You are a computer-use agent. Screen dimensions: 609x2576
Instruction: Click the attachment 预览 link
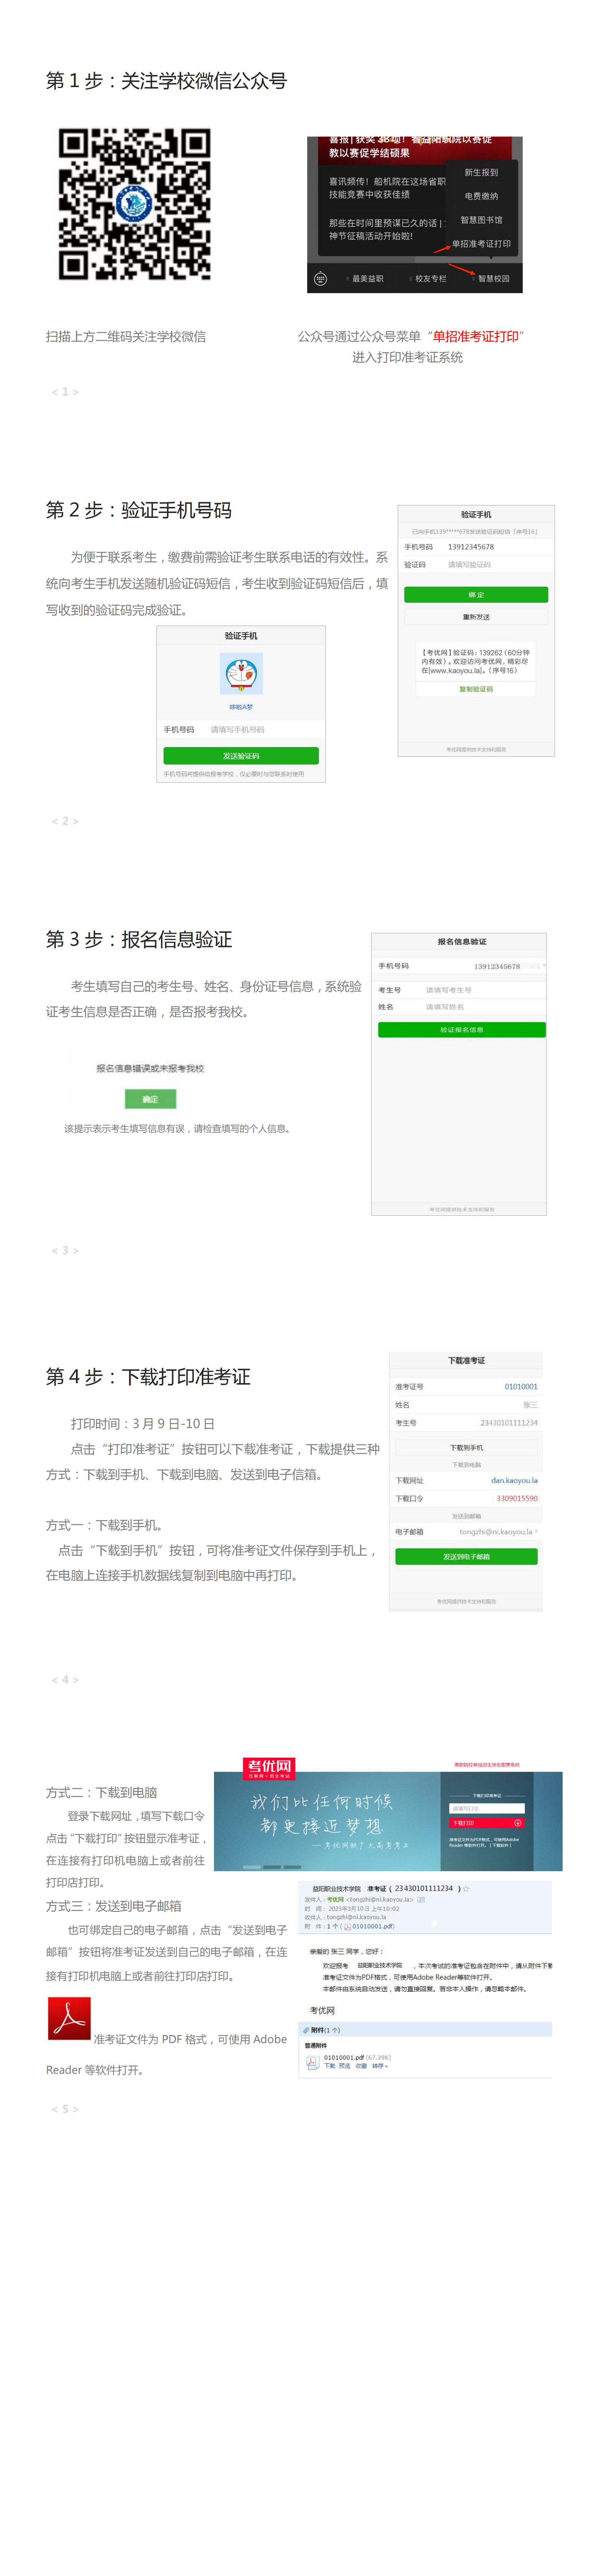345,2066
